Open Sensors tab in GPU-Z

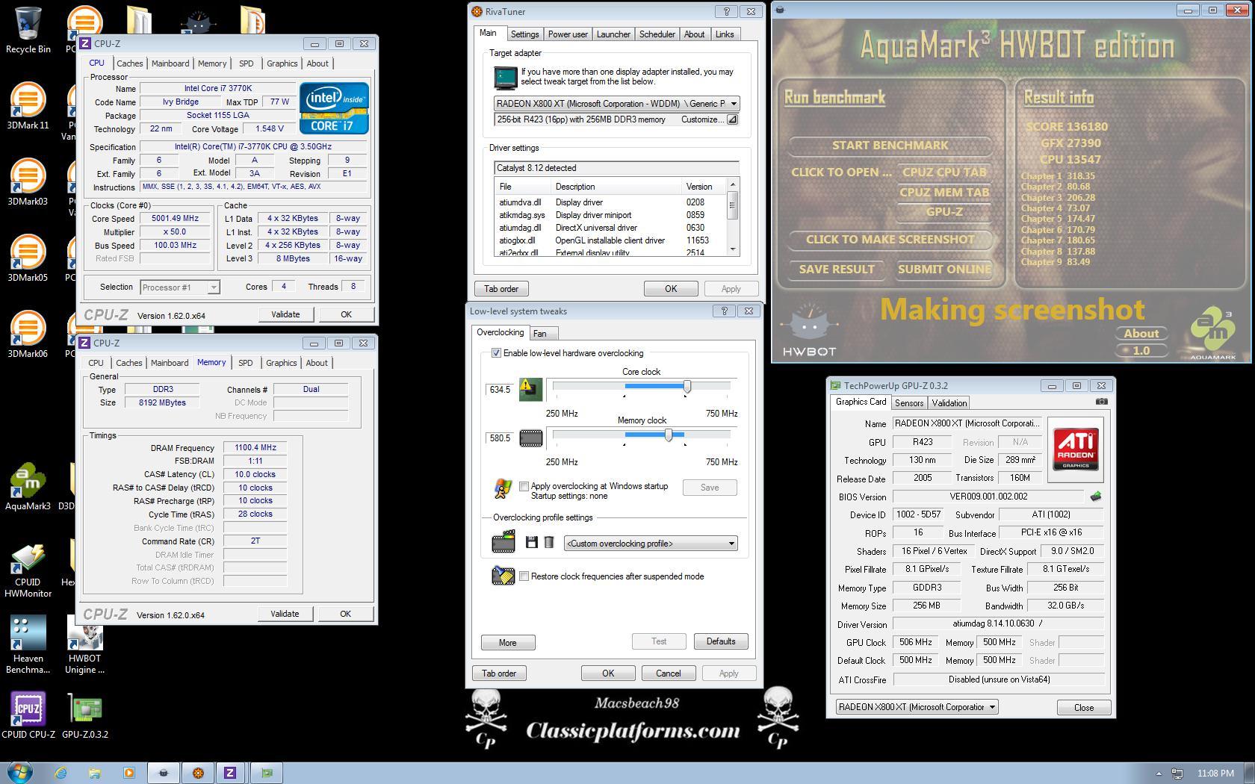click(x=909, y=403)
